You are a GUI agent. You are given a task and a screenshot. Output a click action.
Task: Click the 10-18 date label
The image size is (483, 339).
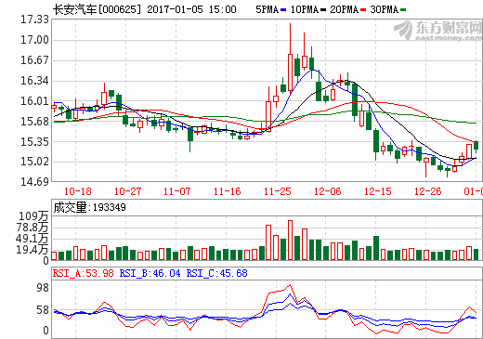77,191
